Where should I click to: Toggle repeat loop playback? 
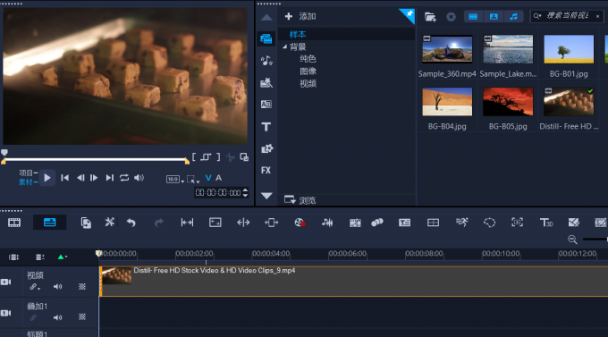[124, 178]
